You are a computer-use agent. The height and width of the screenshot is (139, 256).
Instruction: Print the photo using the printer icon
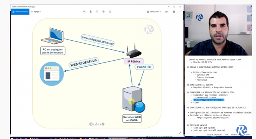tap(174, 12)
